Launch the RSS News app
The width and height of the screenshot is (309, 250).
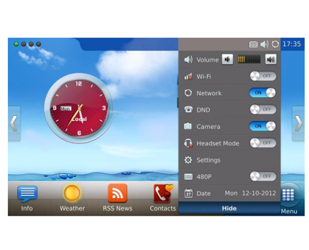coord(117,193)
